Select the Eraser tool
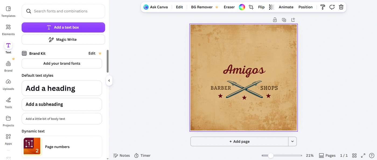 tap(229, 7)
